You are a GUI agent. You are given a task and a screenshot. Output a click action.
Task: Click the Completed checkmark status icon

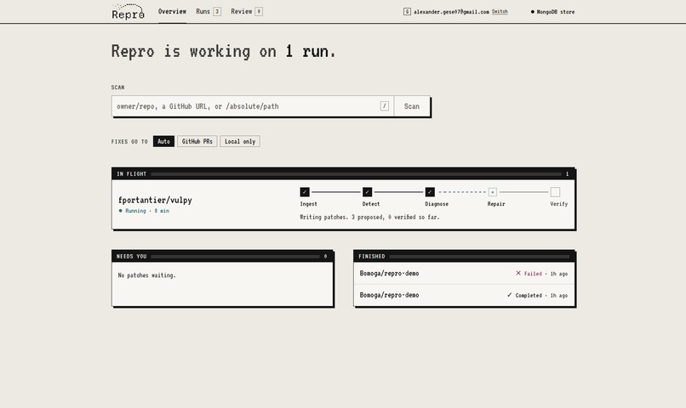[x=510, y=295]
